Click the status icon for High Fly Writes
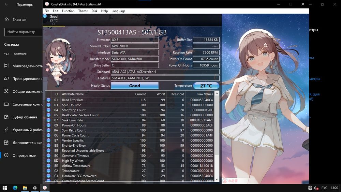 click(48, 161)
